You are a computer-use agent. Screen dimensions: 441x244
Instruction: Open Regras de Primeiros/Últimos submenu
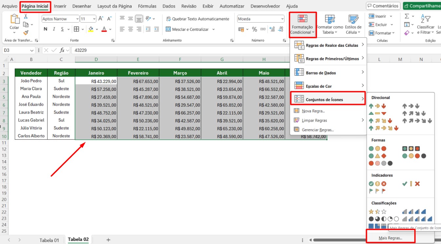328,59
